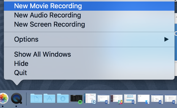Restore the minimized Finder window
The height and width of the screenshot is (108, 177).
[144, 99]
